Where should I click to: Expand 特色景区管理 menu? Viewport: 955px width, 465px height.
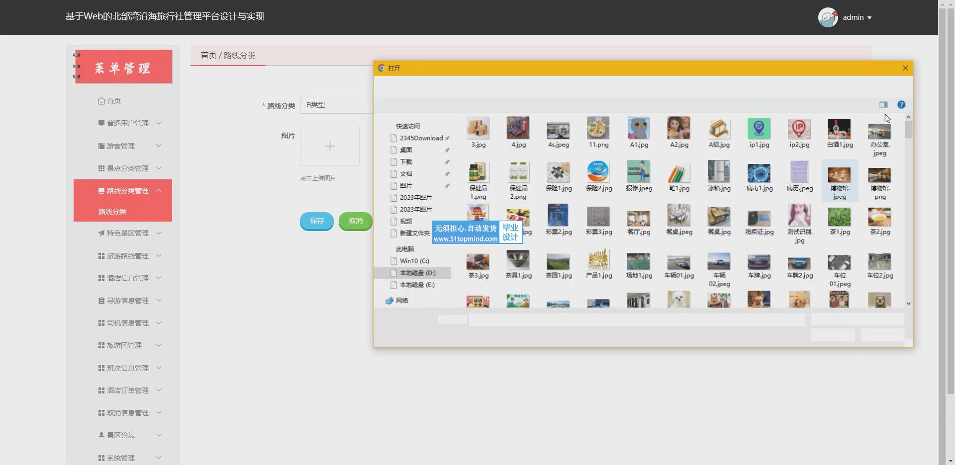coord(123,233)
